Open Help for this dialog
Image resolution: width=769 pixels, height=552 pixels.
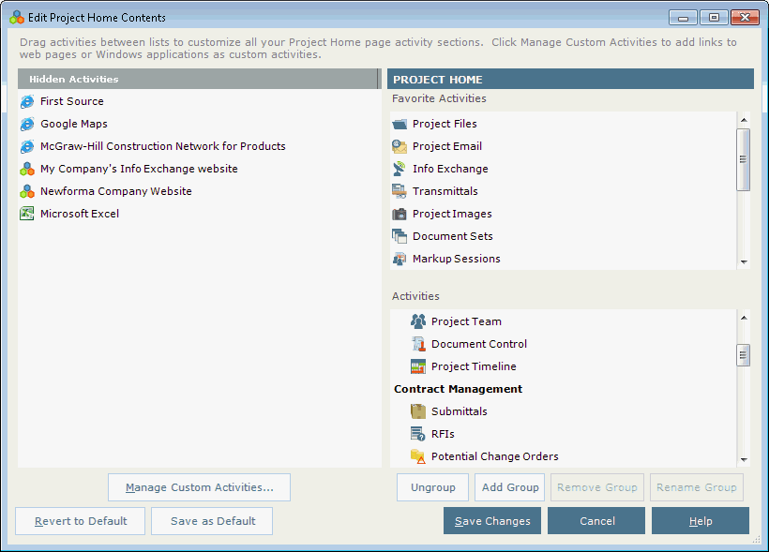[701, 521]
